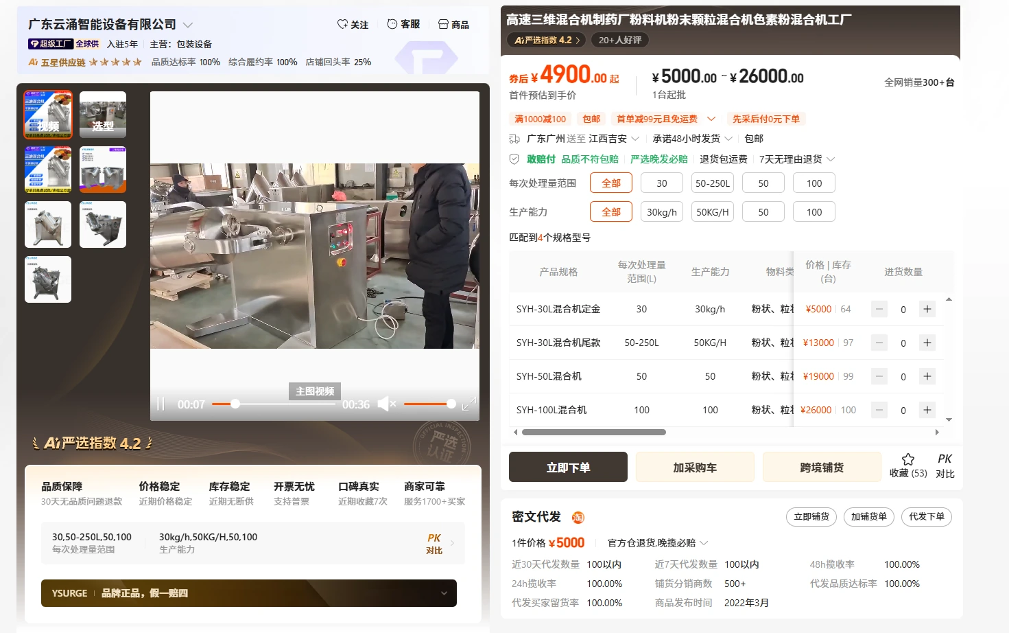Select 全部 for 每次处理量范围
The height and width of the screenshot is (633, 1009).
tap(611, 183)
